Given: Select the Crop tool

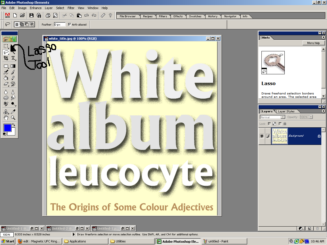Looking at the screenshot, I should coord(6,58).
